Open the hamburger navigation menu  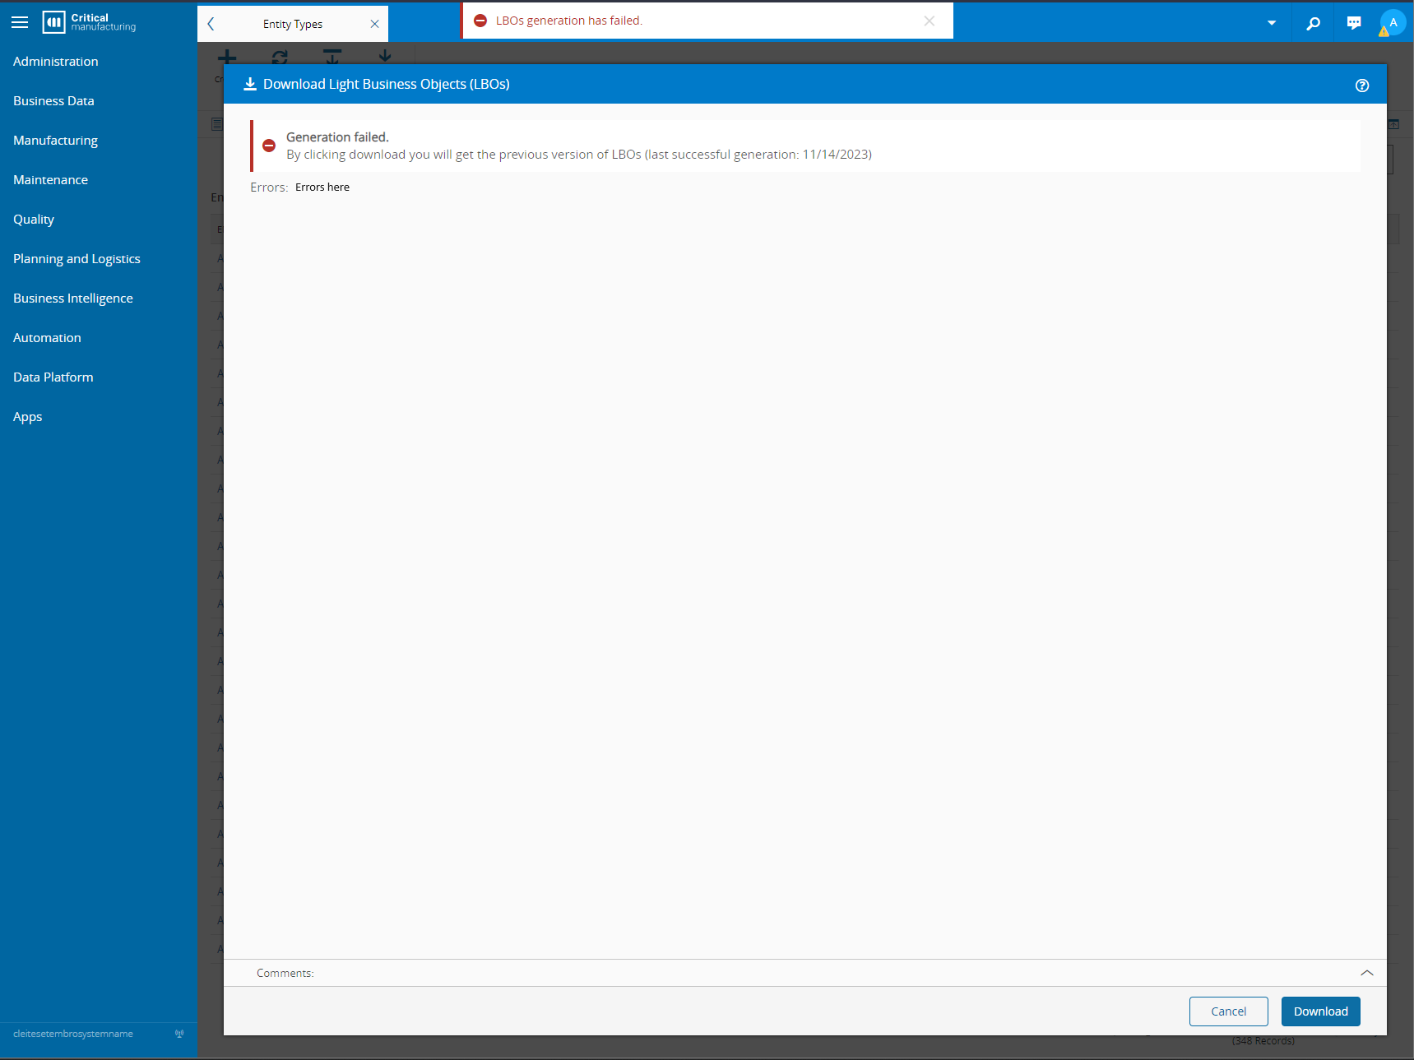[x=20, y=23]
